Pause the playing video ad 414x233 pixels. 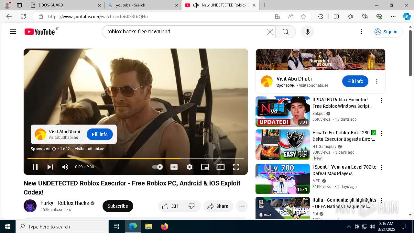point(35,167)
